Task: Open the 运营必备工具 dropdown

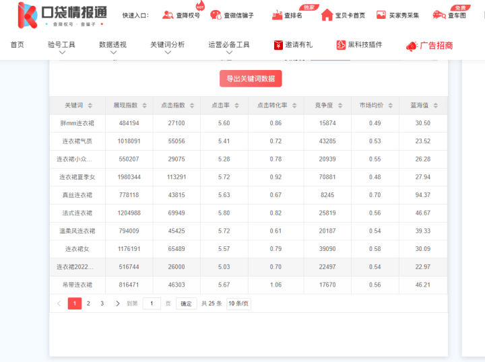Action: [228, 45]
